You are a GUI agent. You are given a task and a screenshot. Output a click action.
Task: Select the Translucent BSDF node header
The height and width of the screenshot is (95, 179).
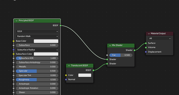coord(80,66)
